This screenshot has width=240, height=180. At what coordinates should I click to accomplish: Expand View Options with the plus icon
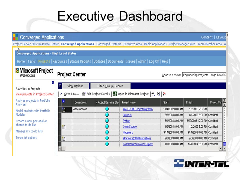60,86
